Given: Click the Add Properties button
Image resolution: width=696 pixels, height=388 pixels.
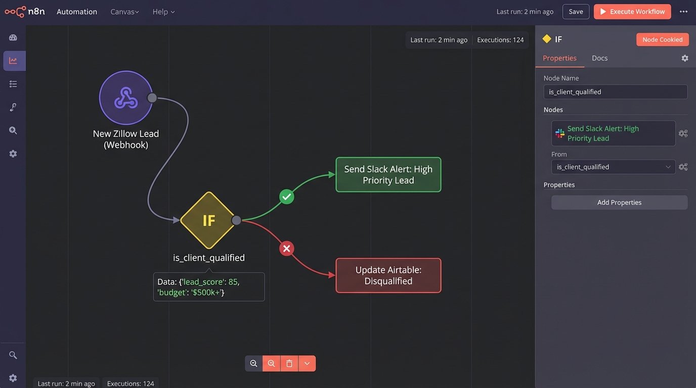Looking at the screenshot, I should [619, 203].
